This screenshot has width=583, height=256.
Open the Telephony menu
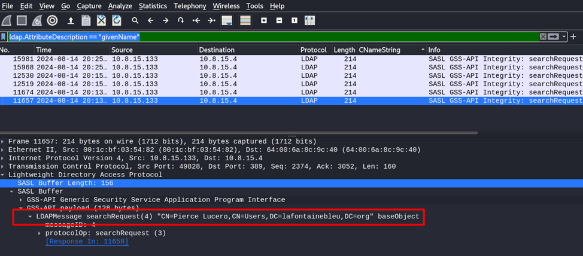190,6
